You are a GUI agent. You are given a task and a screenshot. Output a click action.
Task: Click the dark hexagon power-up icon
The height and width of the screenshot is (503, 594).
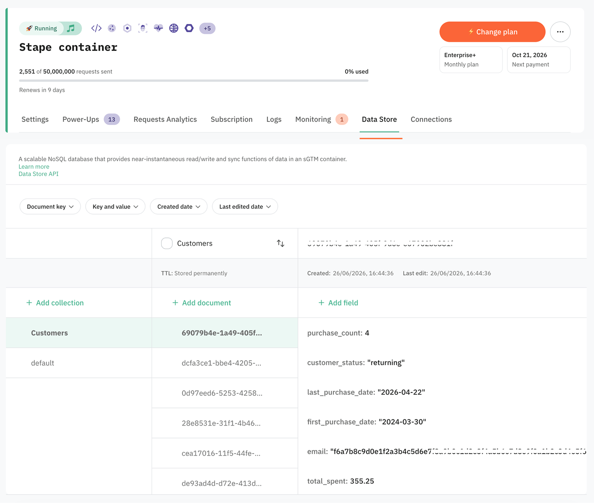click(x=189, y=28)
